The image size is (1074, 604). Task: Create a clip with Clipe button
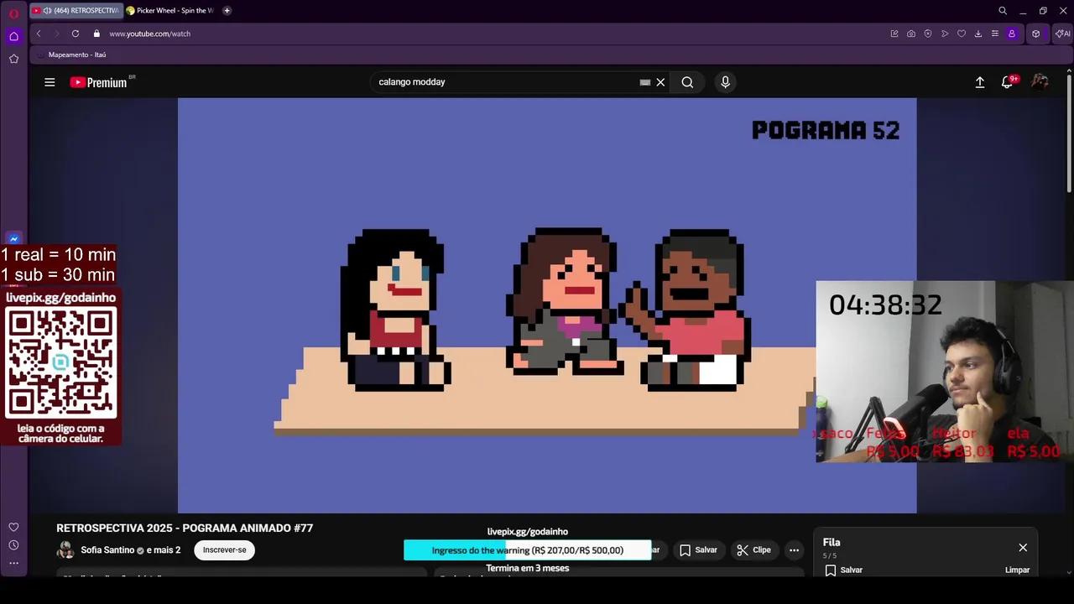(753, 550)
